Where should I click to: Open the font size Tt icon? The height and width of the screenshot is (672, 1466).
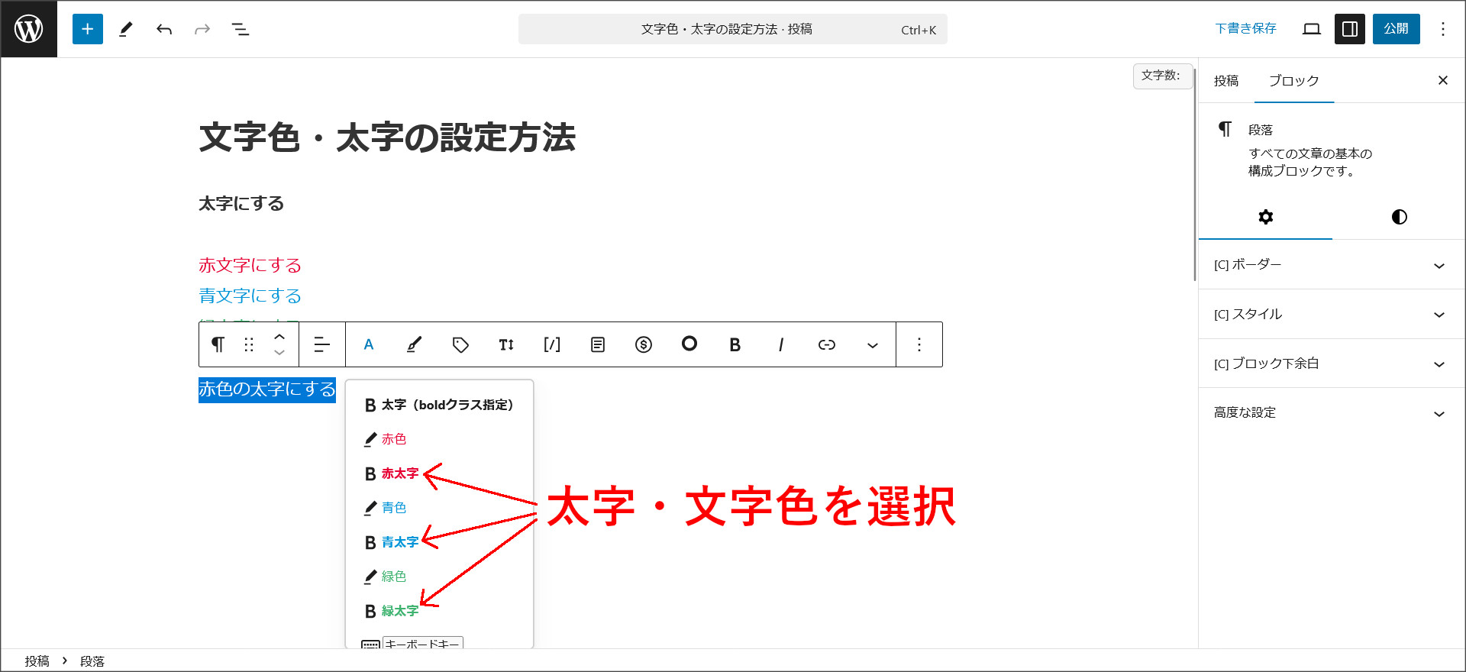(x=506, y=344)
